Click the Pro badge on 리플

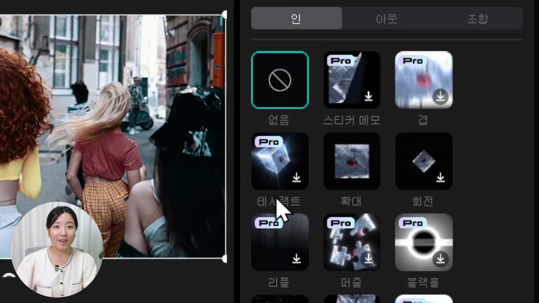pyautogui.click(x=269, y=223)
